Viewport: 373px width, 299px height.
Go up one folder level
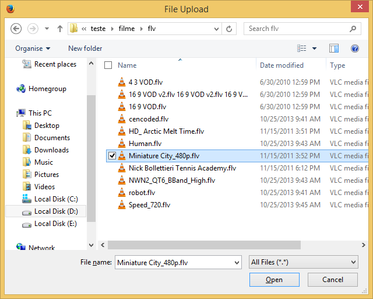[x=60, y=29]
